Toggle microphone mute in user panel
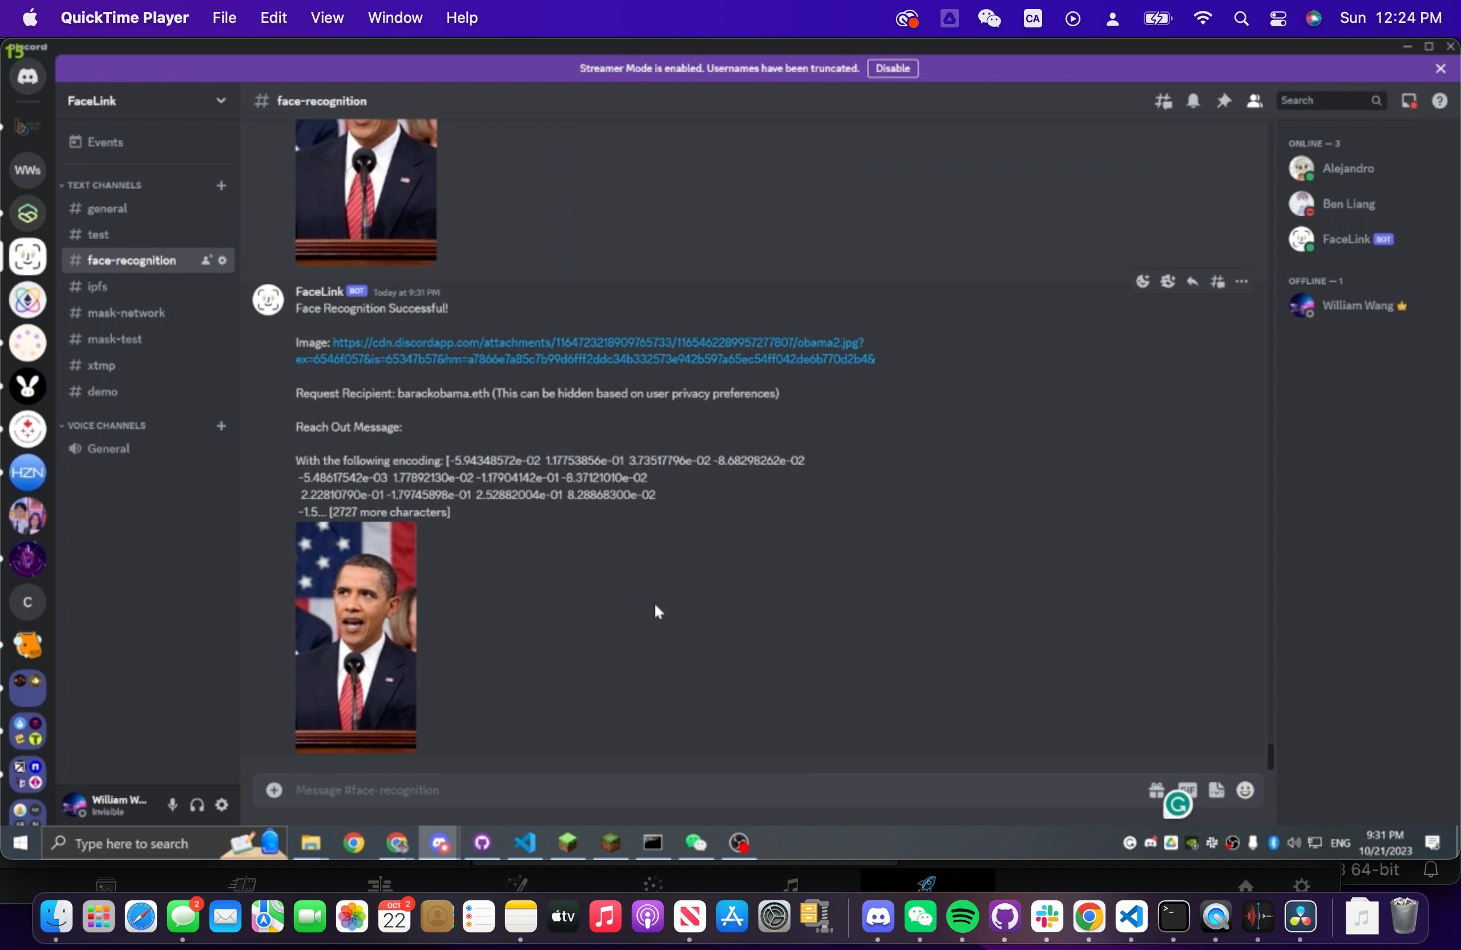 pos(172,805)
